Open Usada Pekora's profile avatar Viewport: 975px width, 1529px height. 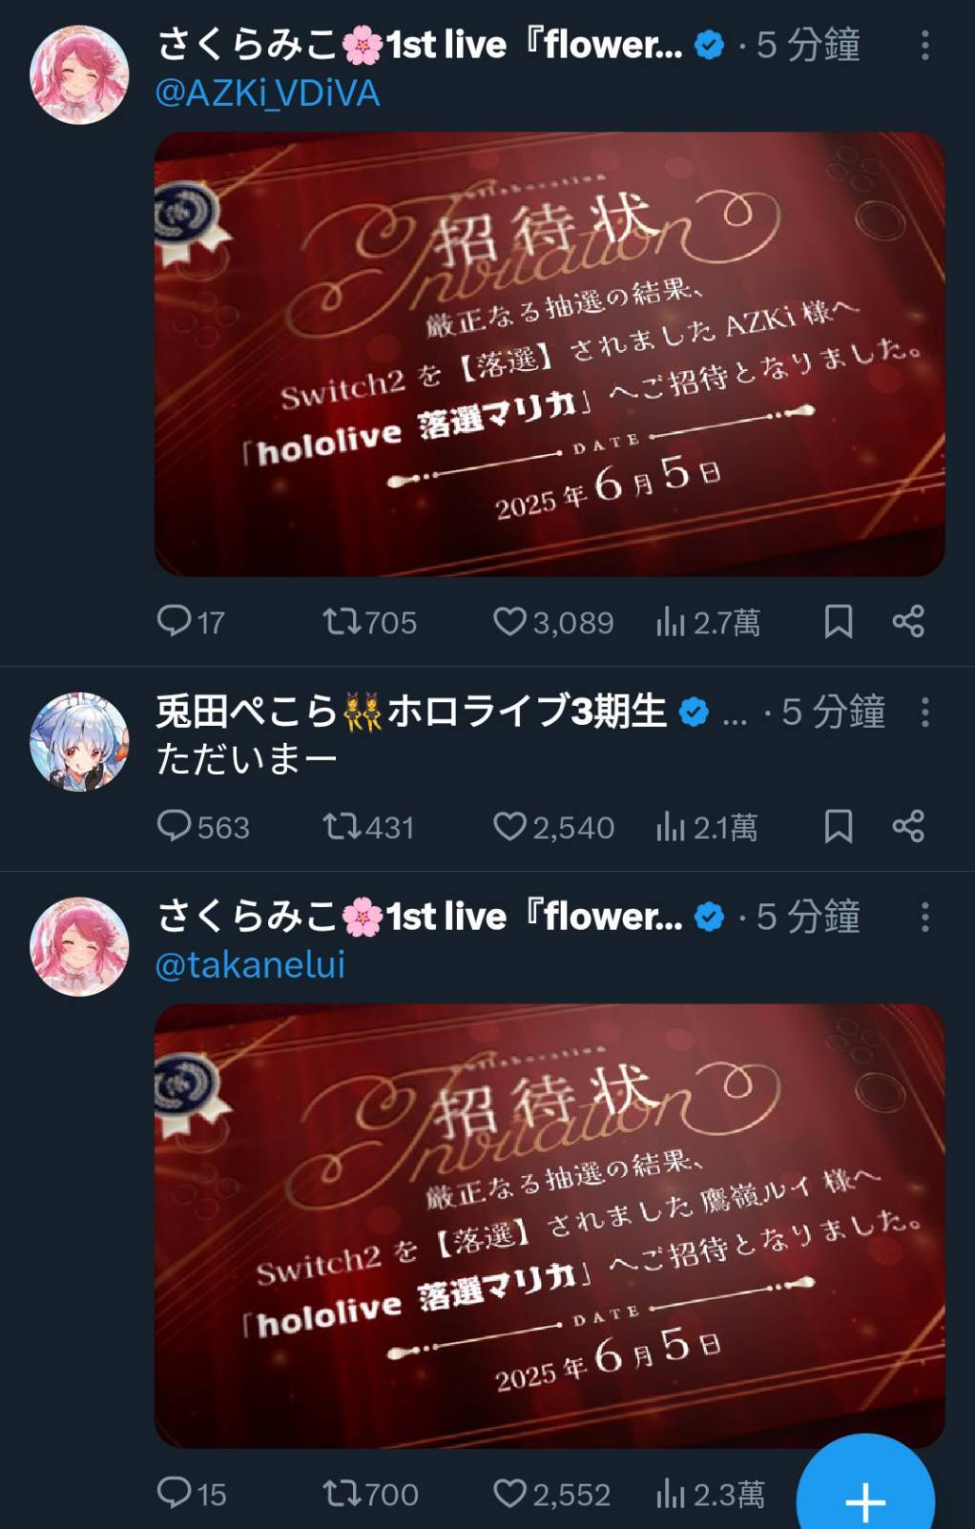79,741
